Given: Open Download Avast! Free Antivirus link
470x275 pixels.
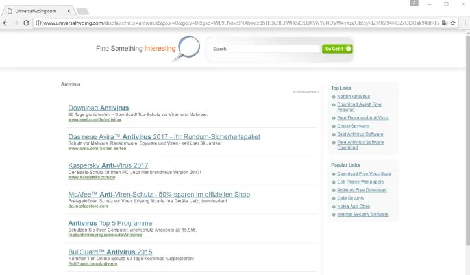Looking at the screenshot, I should tap(359, 107).
